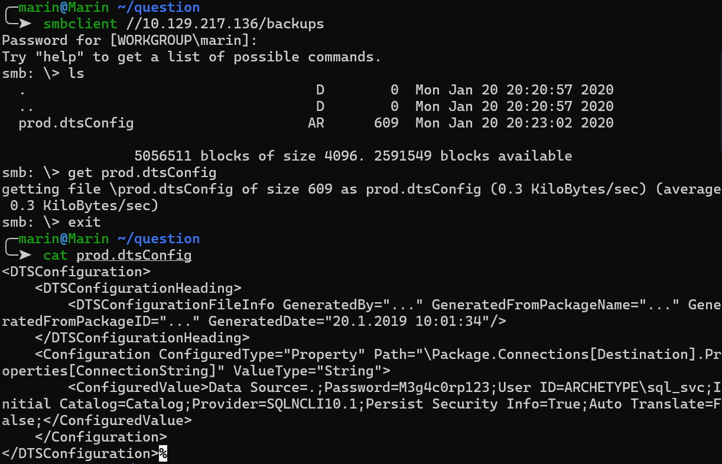The height and width of the screenshot is (464, 722).
Task: Click the file size 609 in the listing
Action: point(386,123)
